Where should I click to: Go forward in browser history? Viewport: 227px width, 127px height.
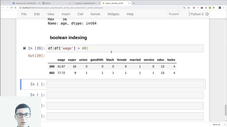point(7,8)
